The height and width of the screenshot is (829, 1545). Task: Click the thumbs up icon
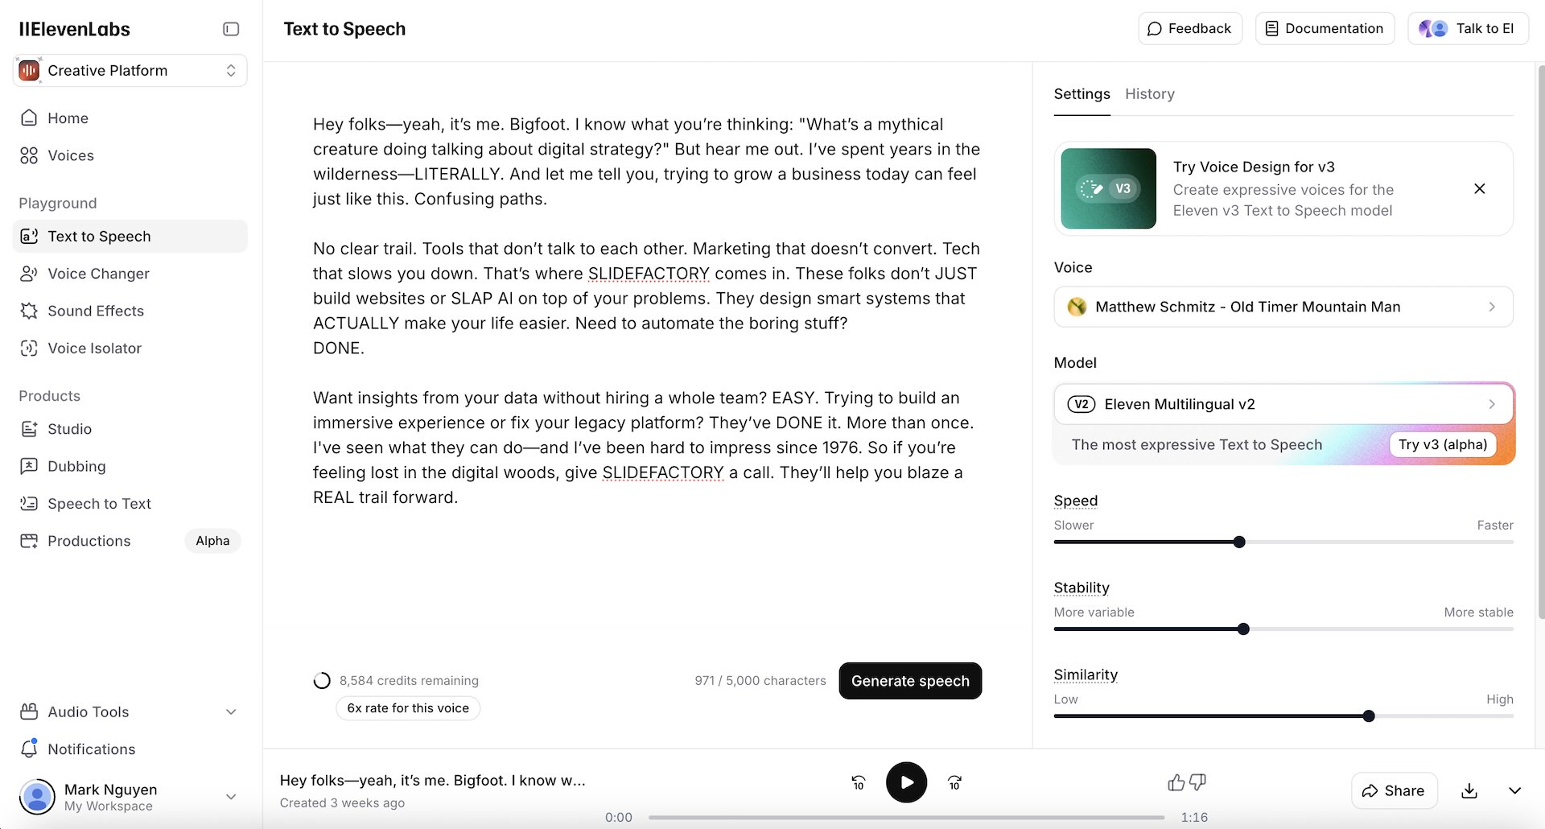1176,782
